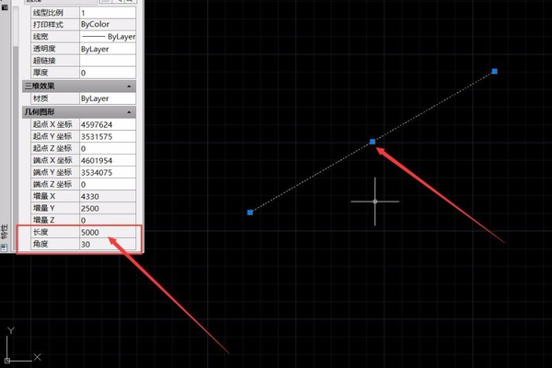The height and width of the screenshot is (368, 552).
Task: Click the 起点 X 坐标 value 4597624
Action: pyautogui.click(x=109, y=124)
